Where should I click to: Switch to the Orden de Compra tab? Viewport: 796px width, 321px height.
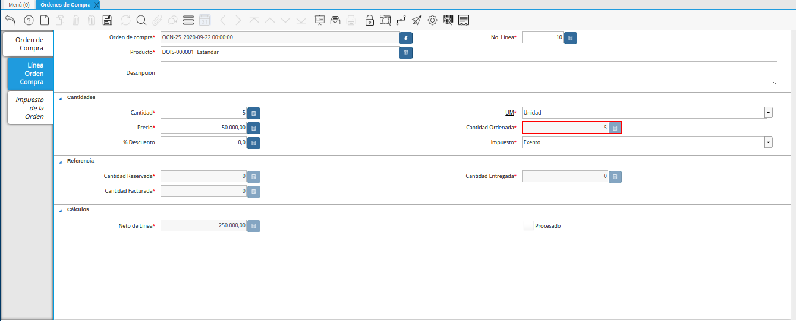point(29,44)
